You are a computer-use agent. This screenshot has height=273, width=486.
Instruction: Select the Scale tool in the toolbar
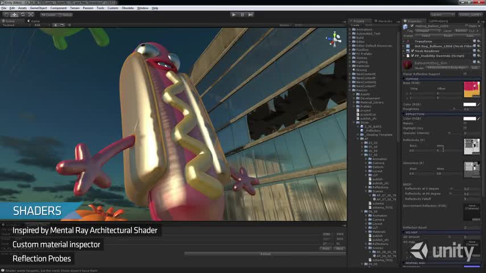tap(31, 15)
